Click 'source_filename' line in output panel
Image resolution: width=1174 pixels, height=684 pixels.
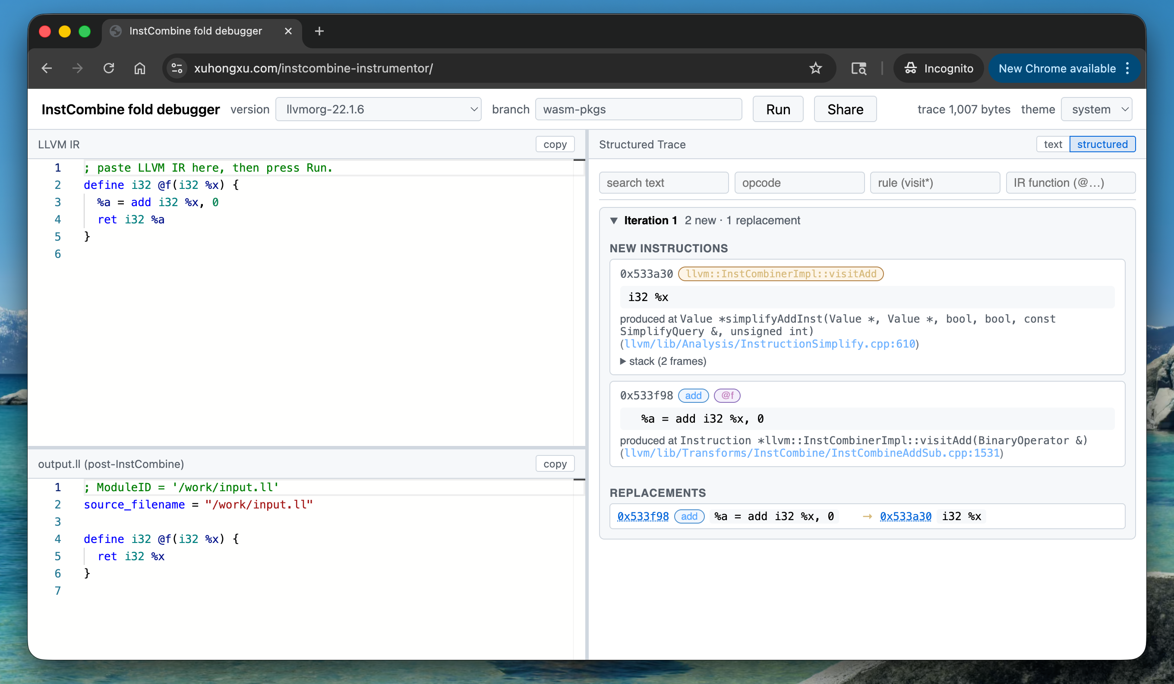point(199,504)
